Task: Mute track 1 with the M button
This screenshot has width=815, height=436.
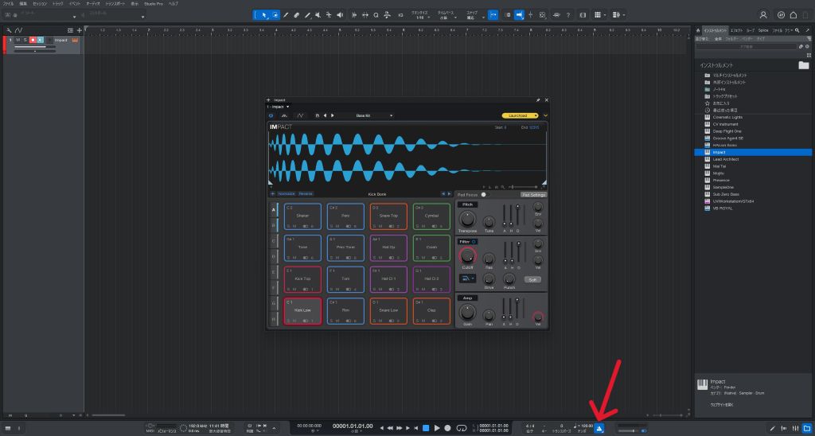Action: (x=18, y=40)
